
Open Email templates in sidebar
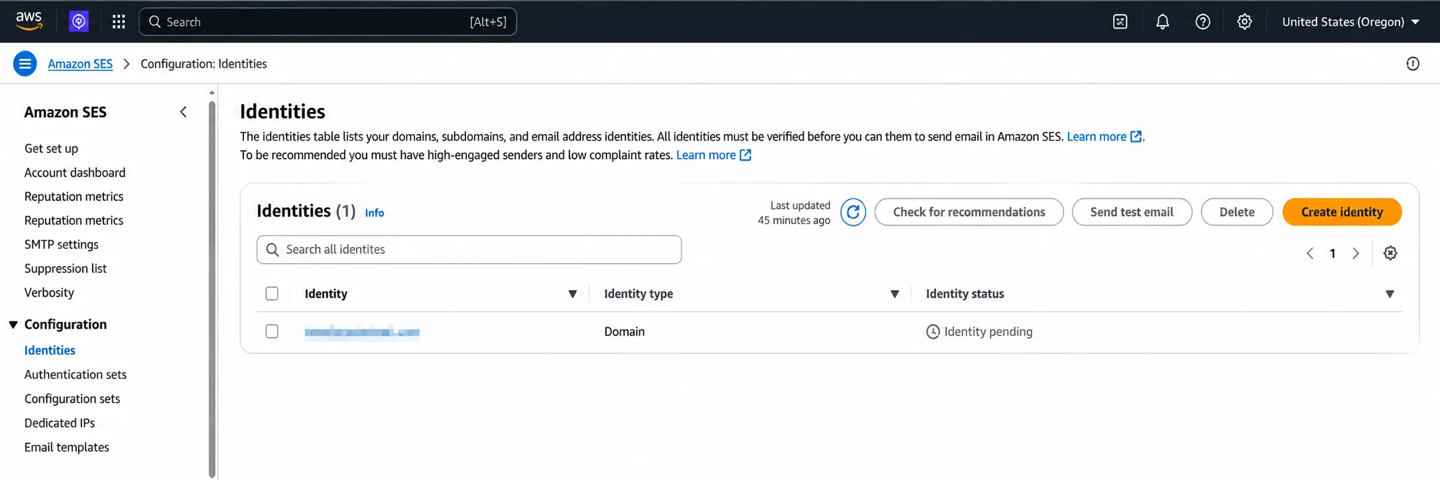67,448
